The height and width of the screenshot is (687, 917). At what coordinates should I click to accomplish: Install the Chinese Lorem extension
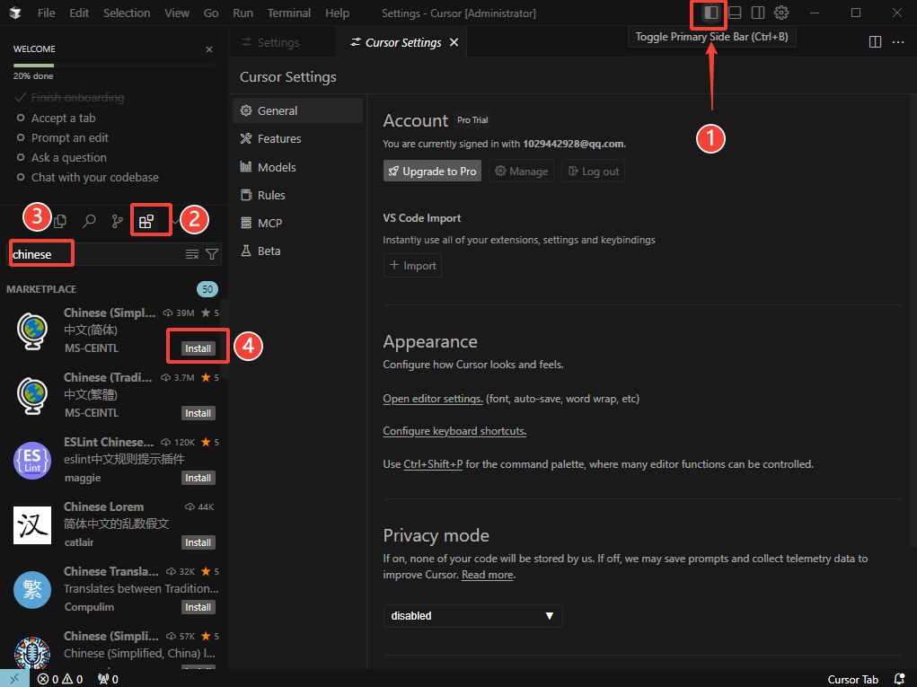[x=198, y=542]
